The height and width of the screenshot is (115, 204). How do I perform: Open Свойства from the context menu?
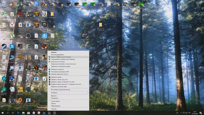pos(69,109)
